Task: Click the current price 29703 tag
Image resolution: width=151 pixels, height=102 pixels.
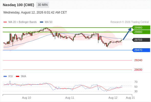Action: click(x=141, y=40)
